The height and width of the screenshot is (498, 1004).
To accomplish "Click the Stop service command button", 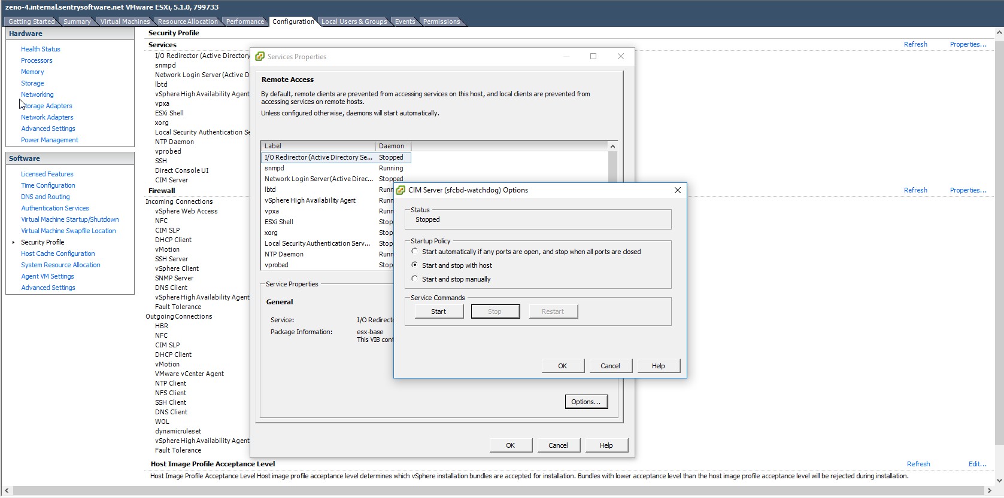I will click(495, 311).
